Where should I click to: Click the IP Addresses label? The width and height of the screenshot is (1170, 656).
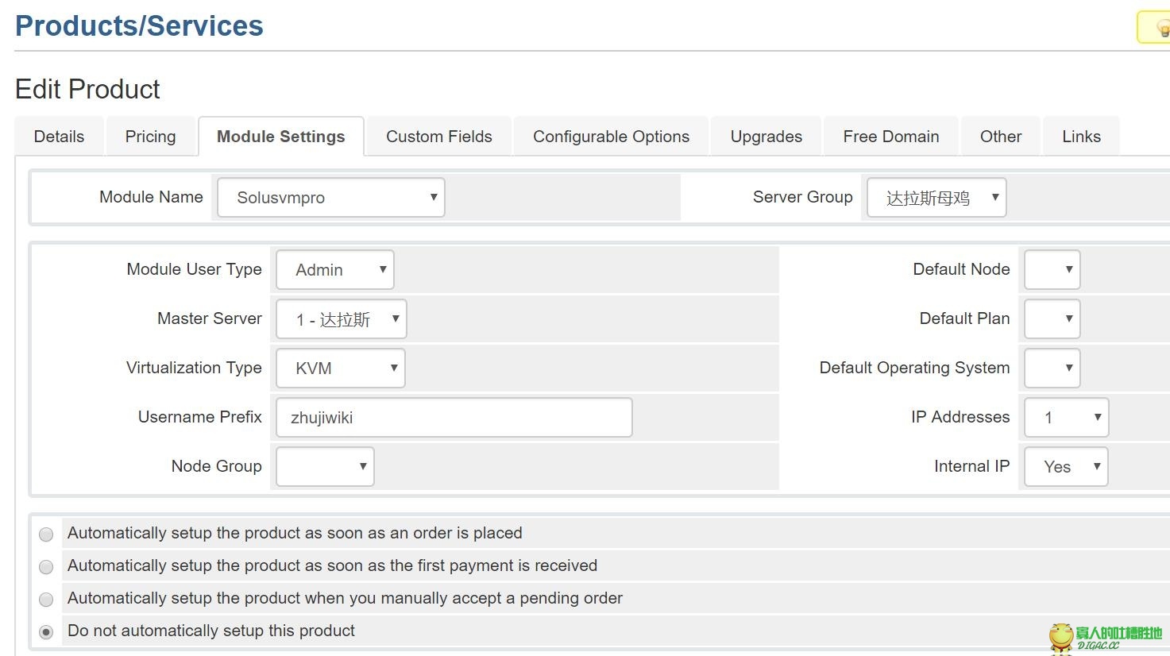point(960,417)
